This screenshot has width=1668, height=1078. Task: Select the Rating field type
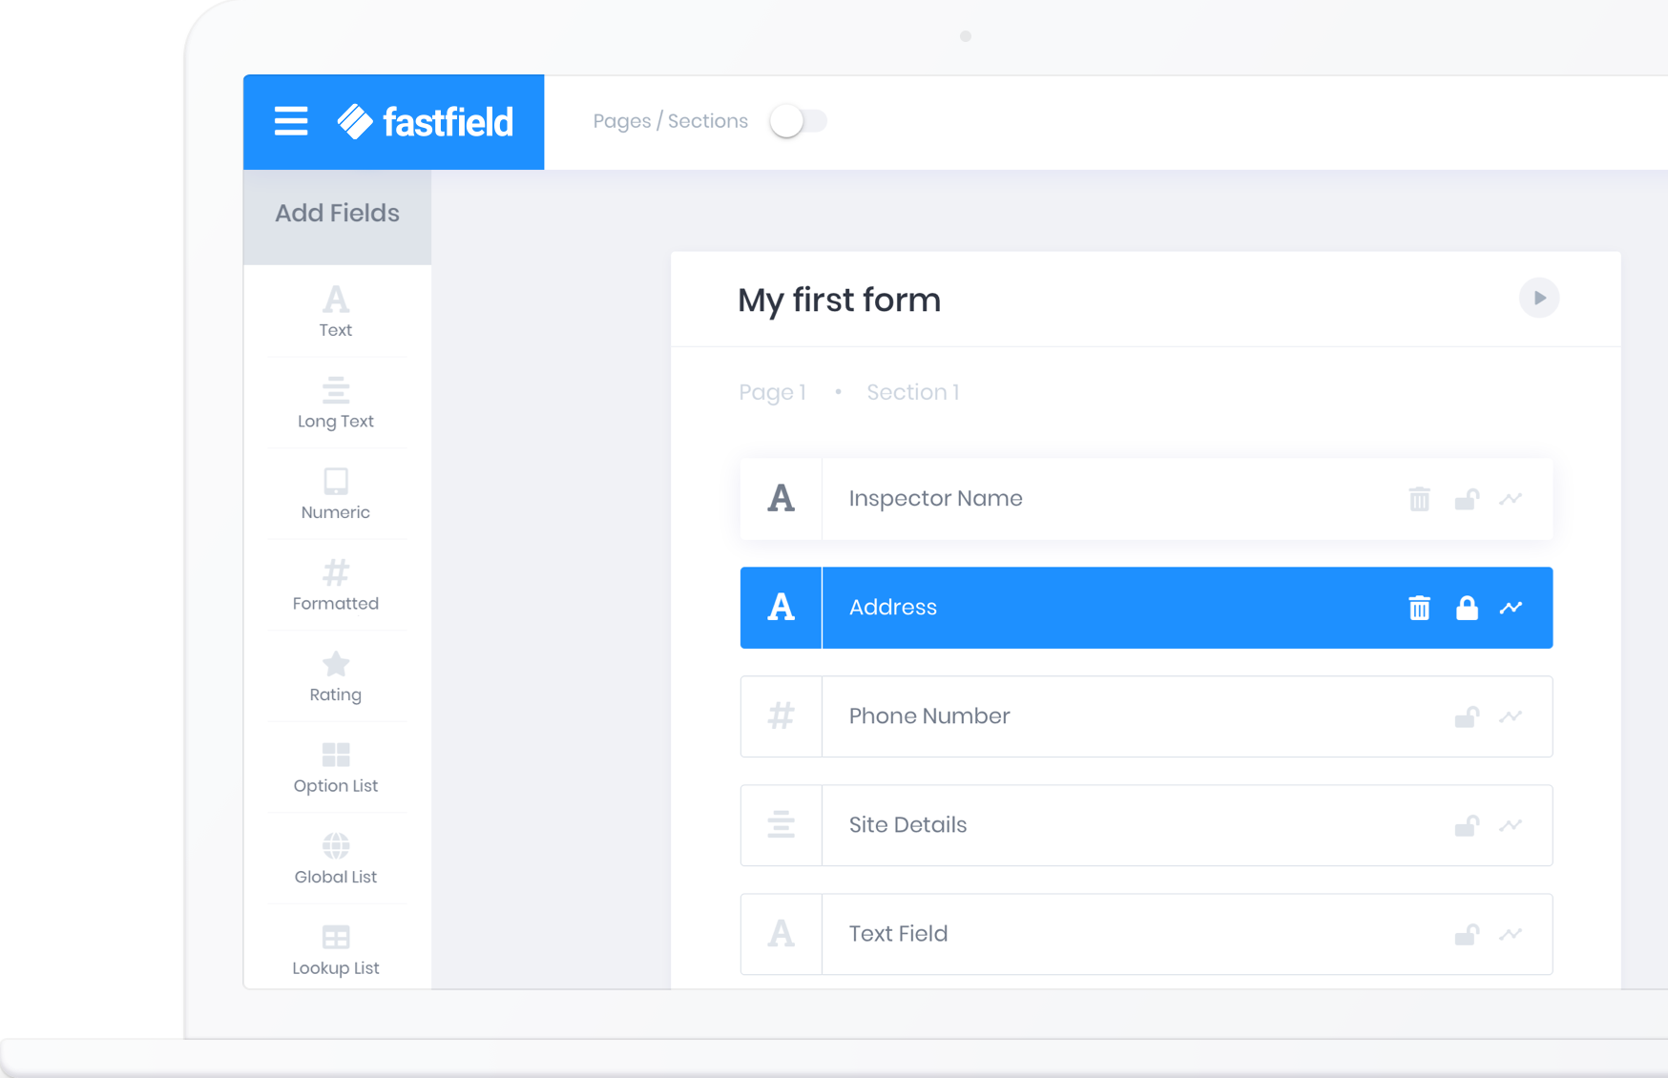point(335,676)
